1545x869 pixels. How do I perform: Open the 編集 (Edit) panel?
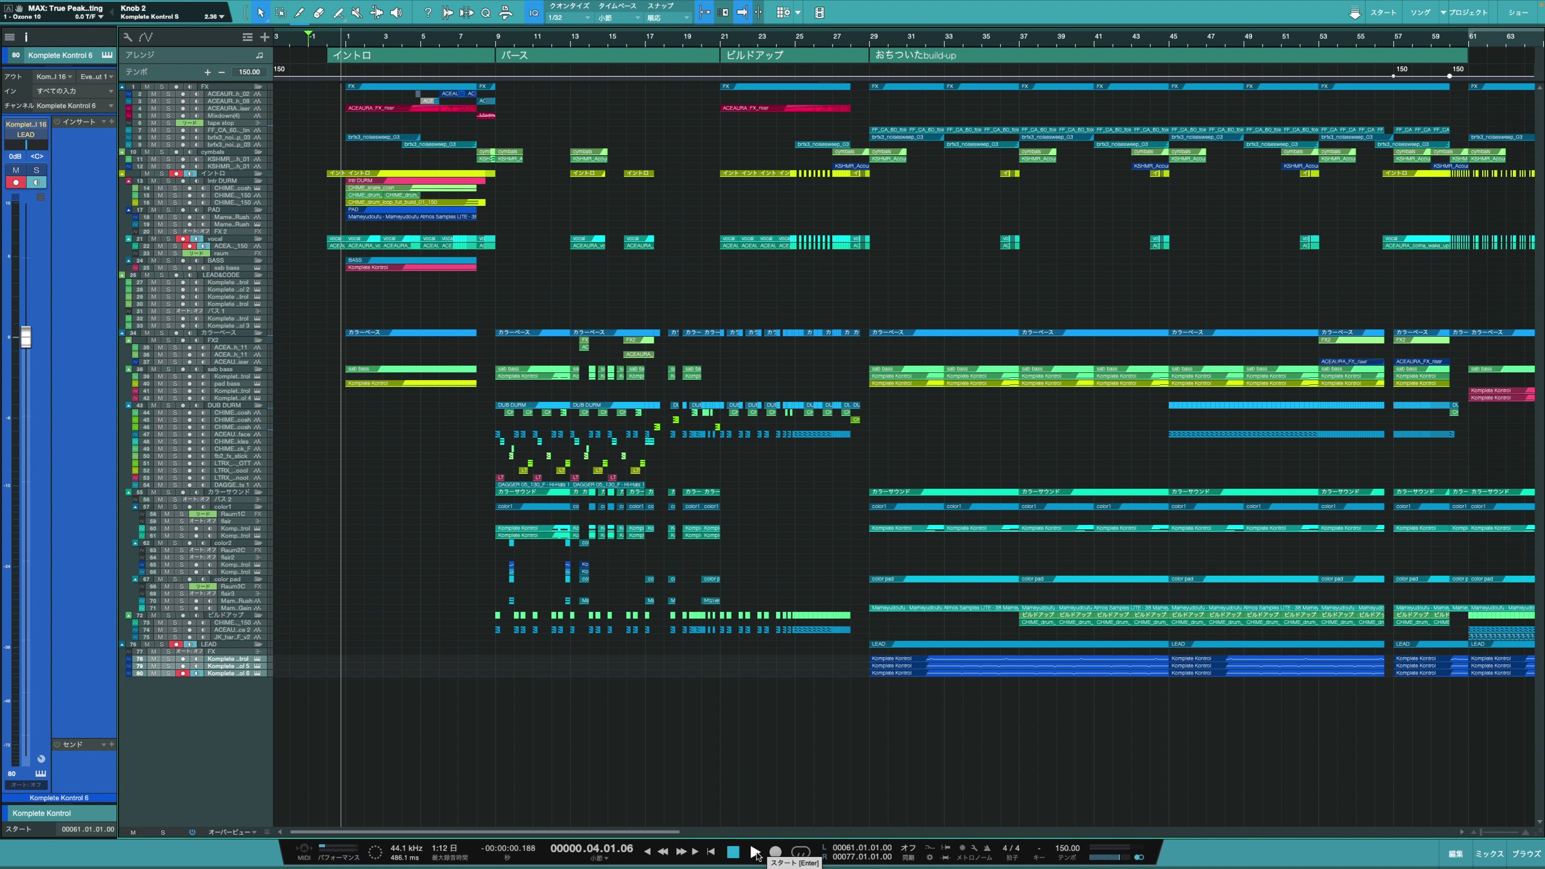point(1455,854)
